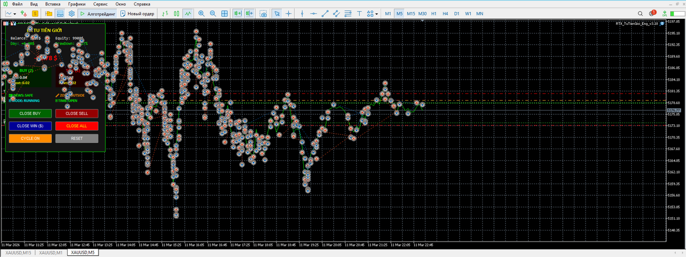Click the blue CLOSE WIN ($) button
The height and width of the screenshot is (257, 686).
30,126
